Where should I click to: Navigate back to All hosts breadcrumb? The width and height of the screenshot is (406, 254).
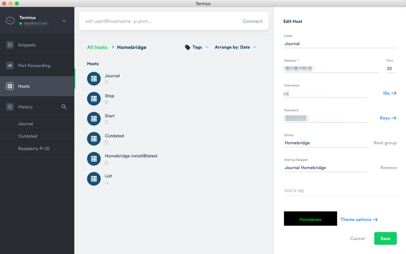(97, 47)
